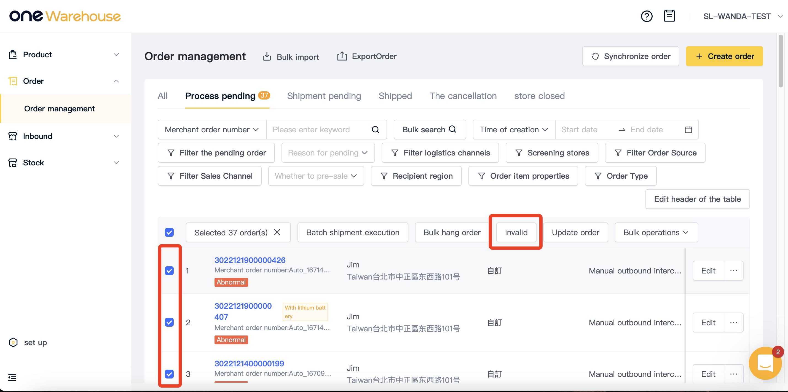The image size is (788, 392).
Task: Collapse sidebar using bottom menu icon
Action: click(x=12, y=377)
